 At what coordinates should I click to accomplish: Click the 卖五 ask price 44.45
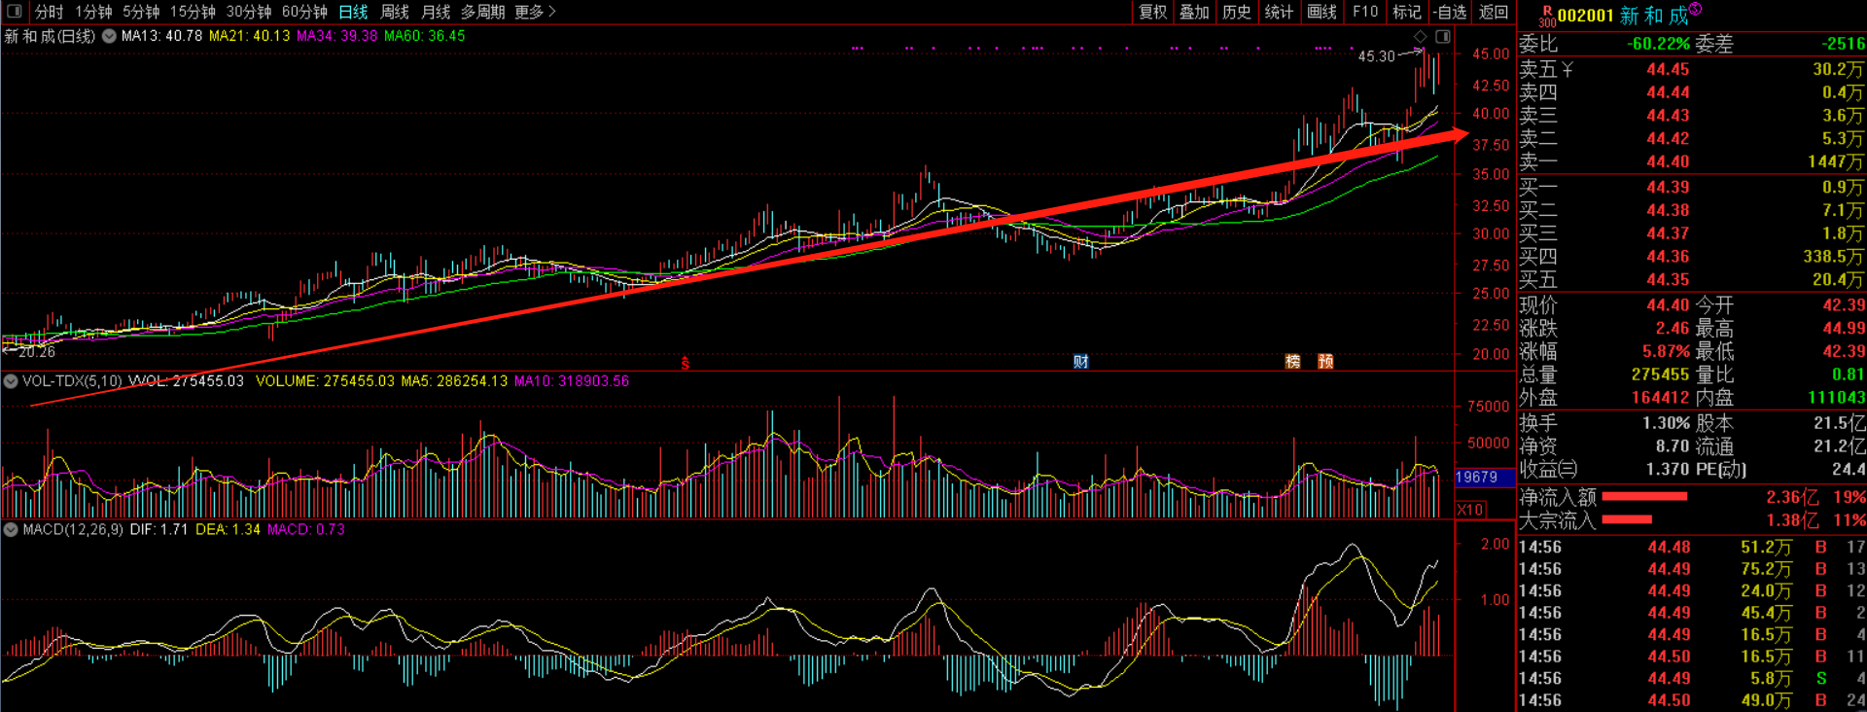(1668, 70)
